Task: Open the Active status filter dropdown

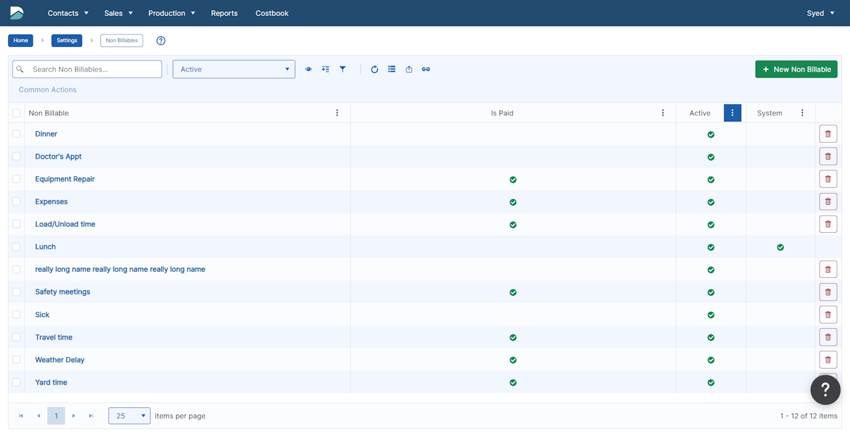Action: tap(234, 69)
